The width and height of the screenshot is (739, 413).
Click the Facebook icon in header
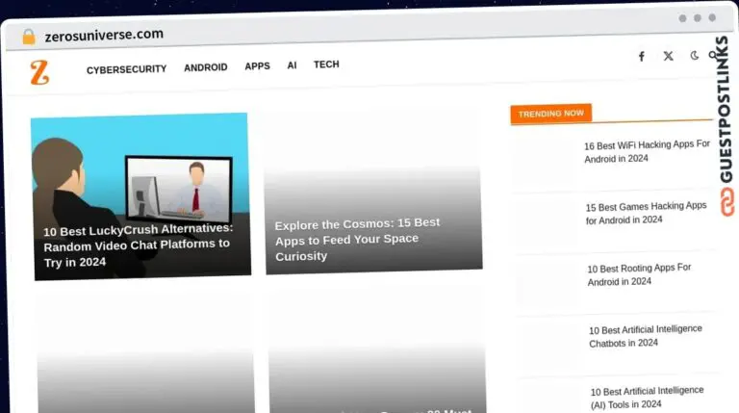coord(642,57)
